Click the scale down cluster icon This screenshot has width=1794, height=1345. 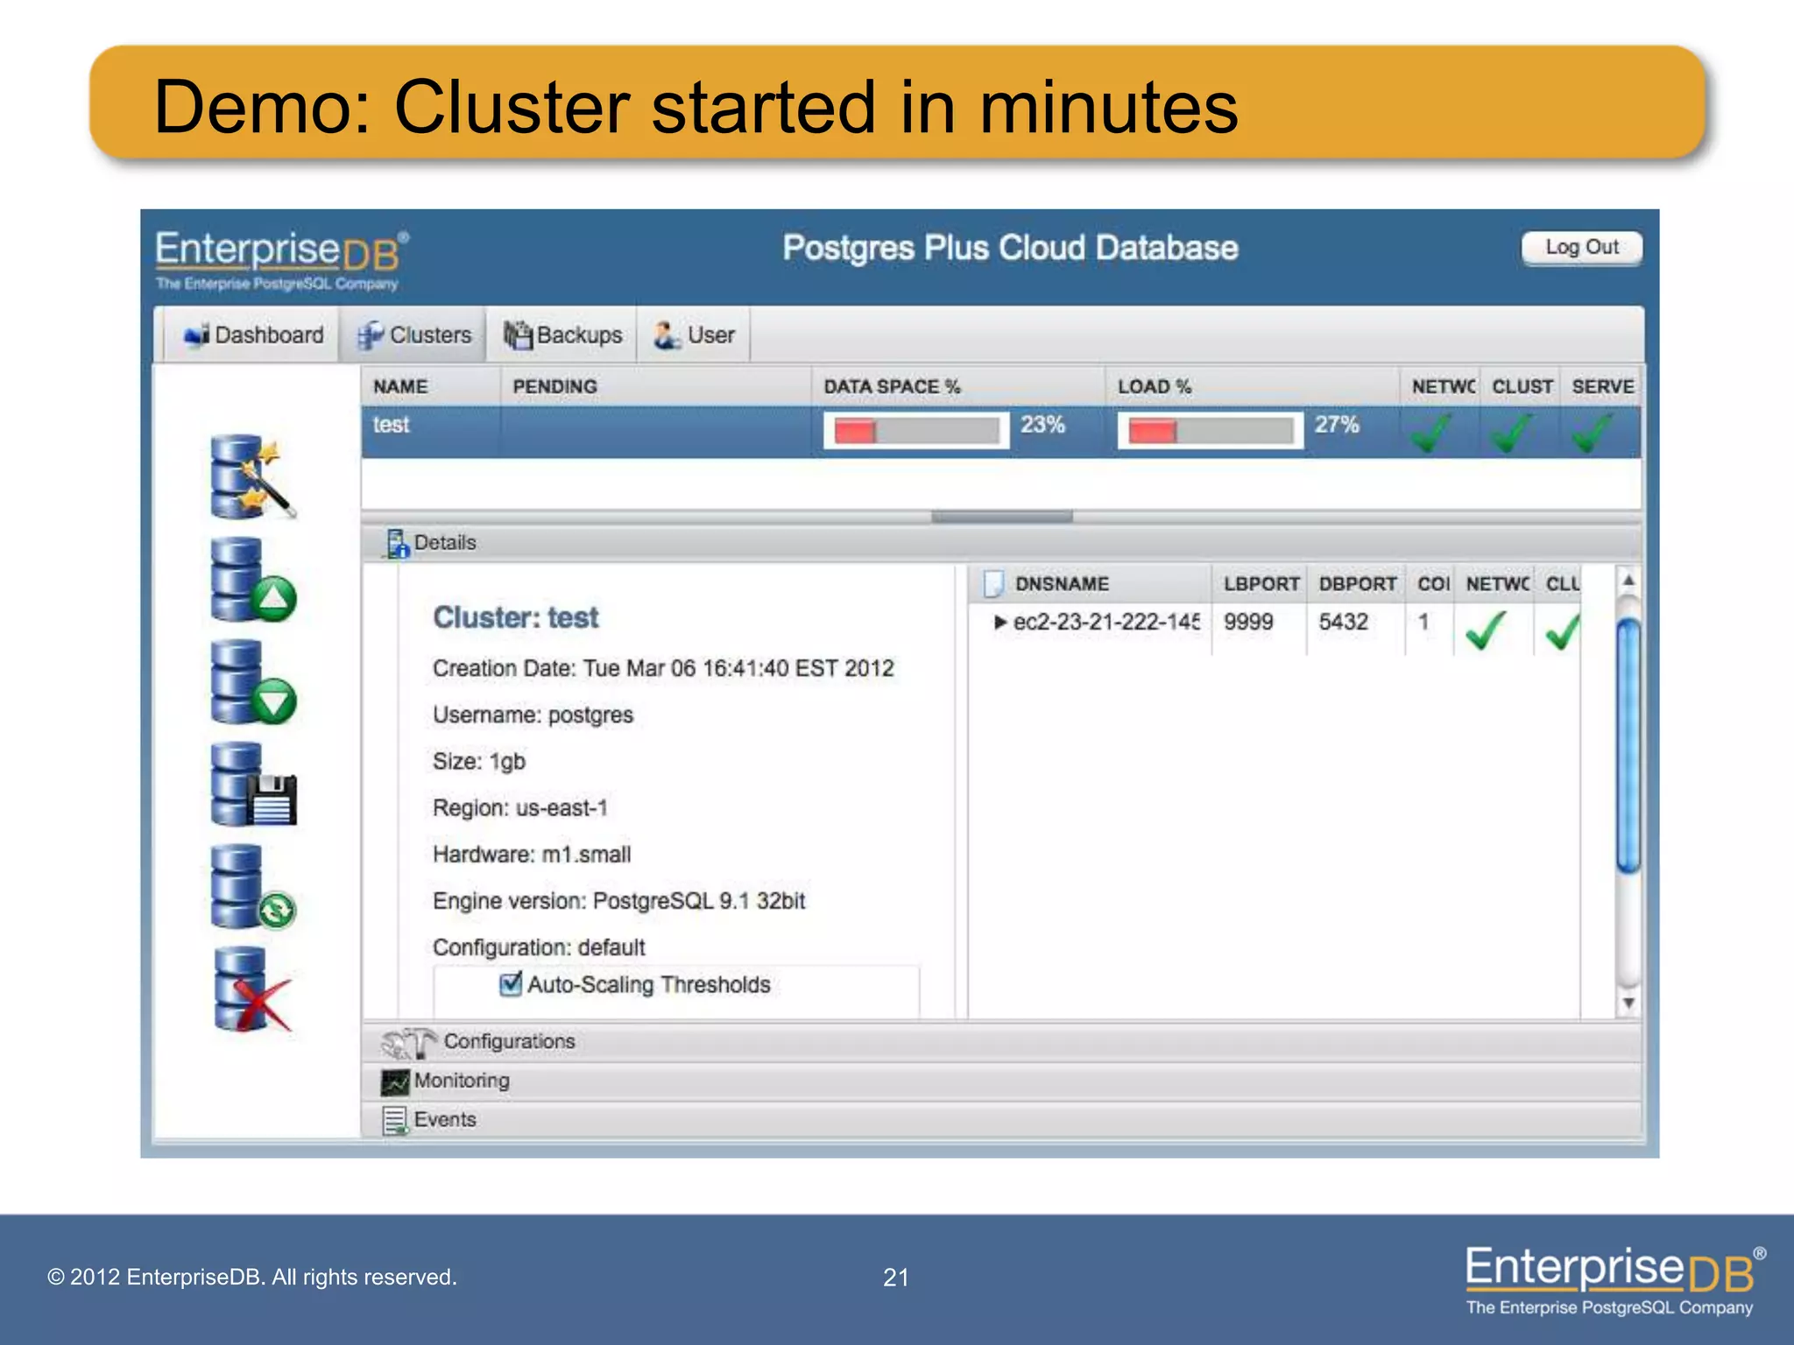click(253, 682)
